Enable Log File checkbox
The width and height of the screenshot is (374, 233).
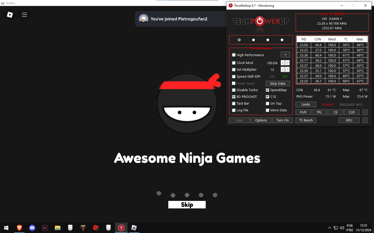[234, 110]
